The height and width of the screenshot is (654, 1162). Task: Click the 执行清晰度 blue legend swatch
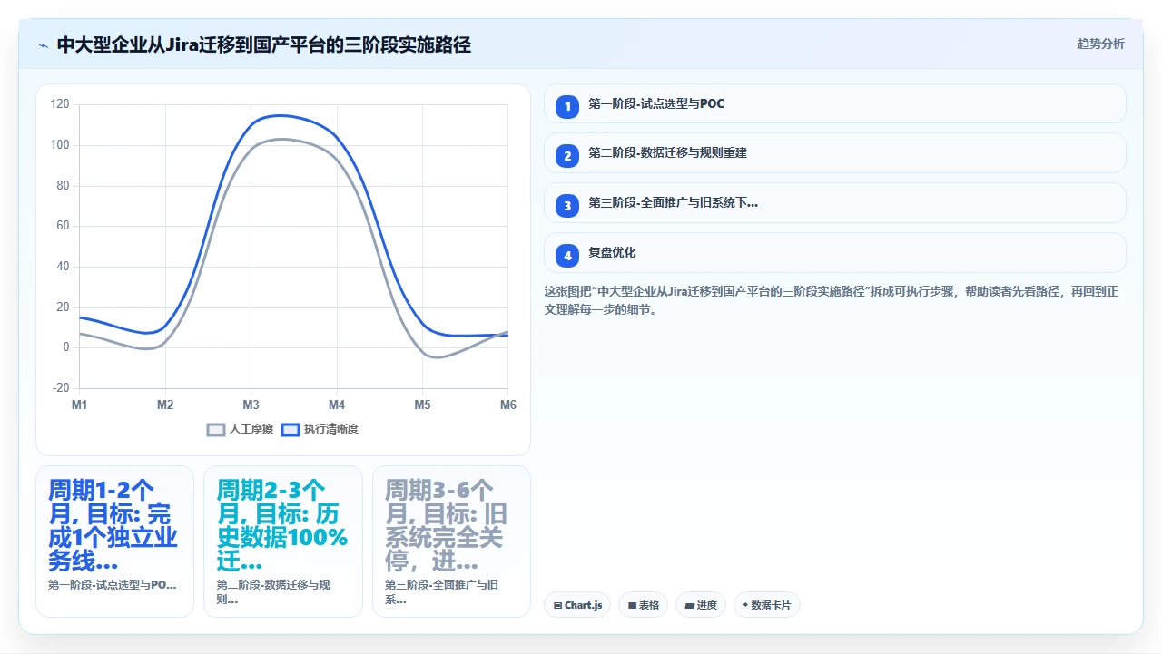pyautogui.click(x=290, y=429)
